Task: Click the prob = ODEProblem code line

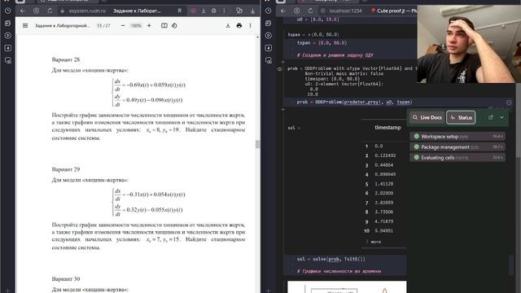Action: click(354, 102)
